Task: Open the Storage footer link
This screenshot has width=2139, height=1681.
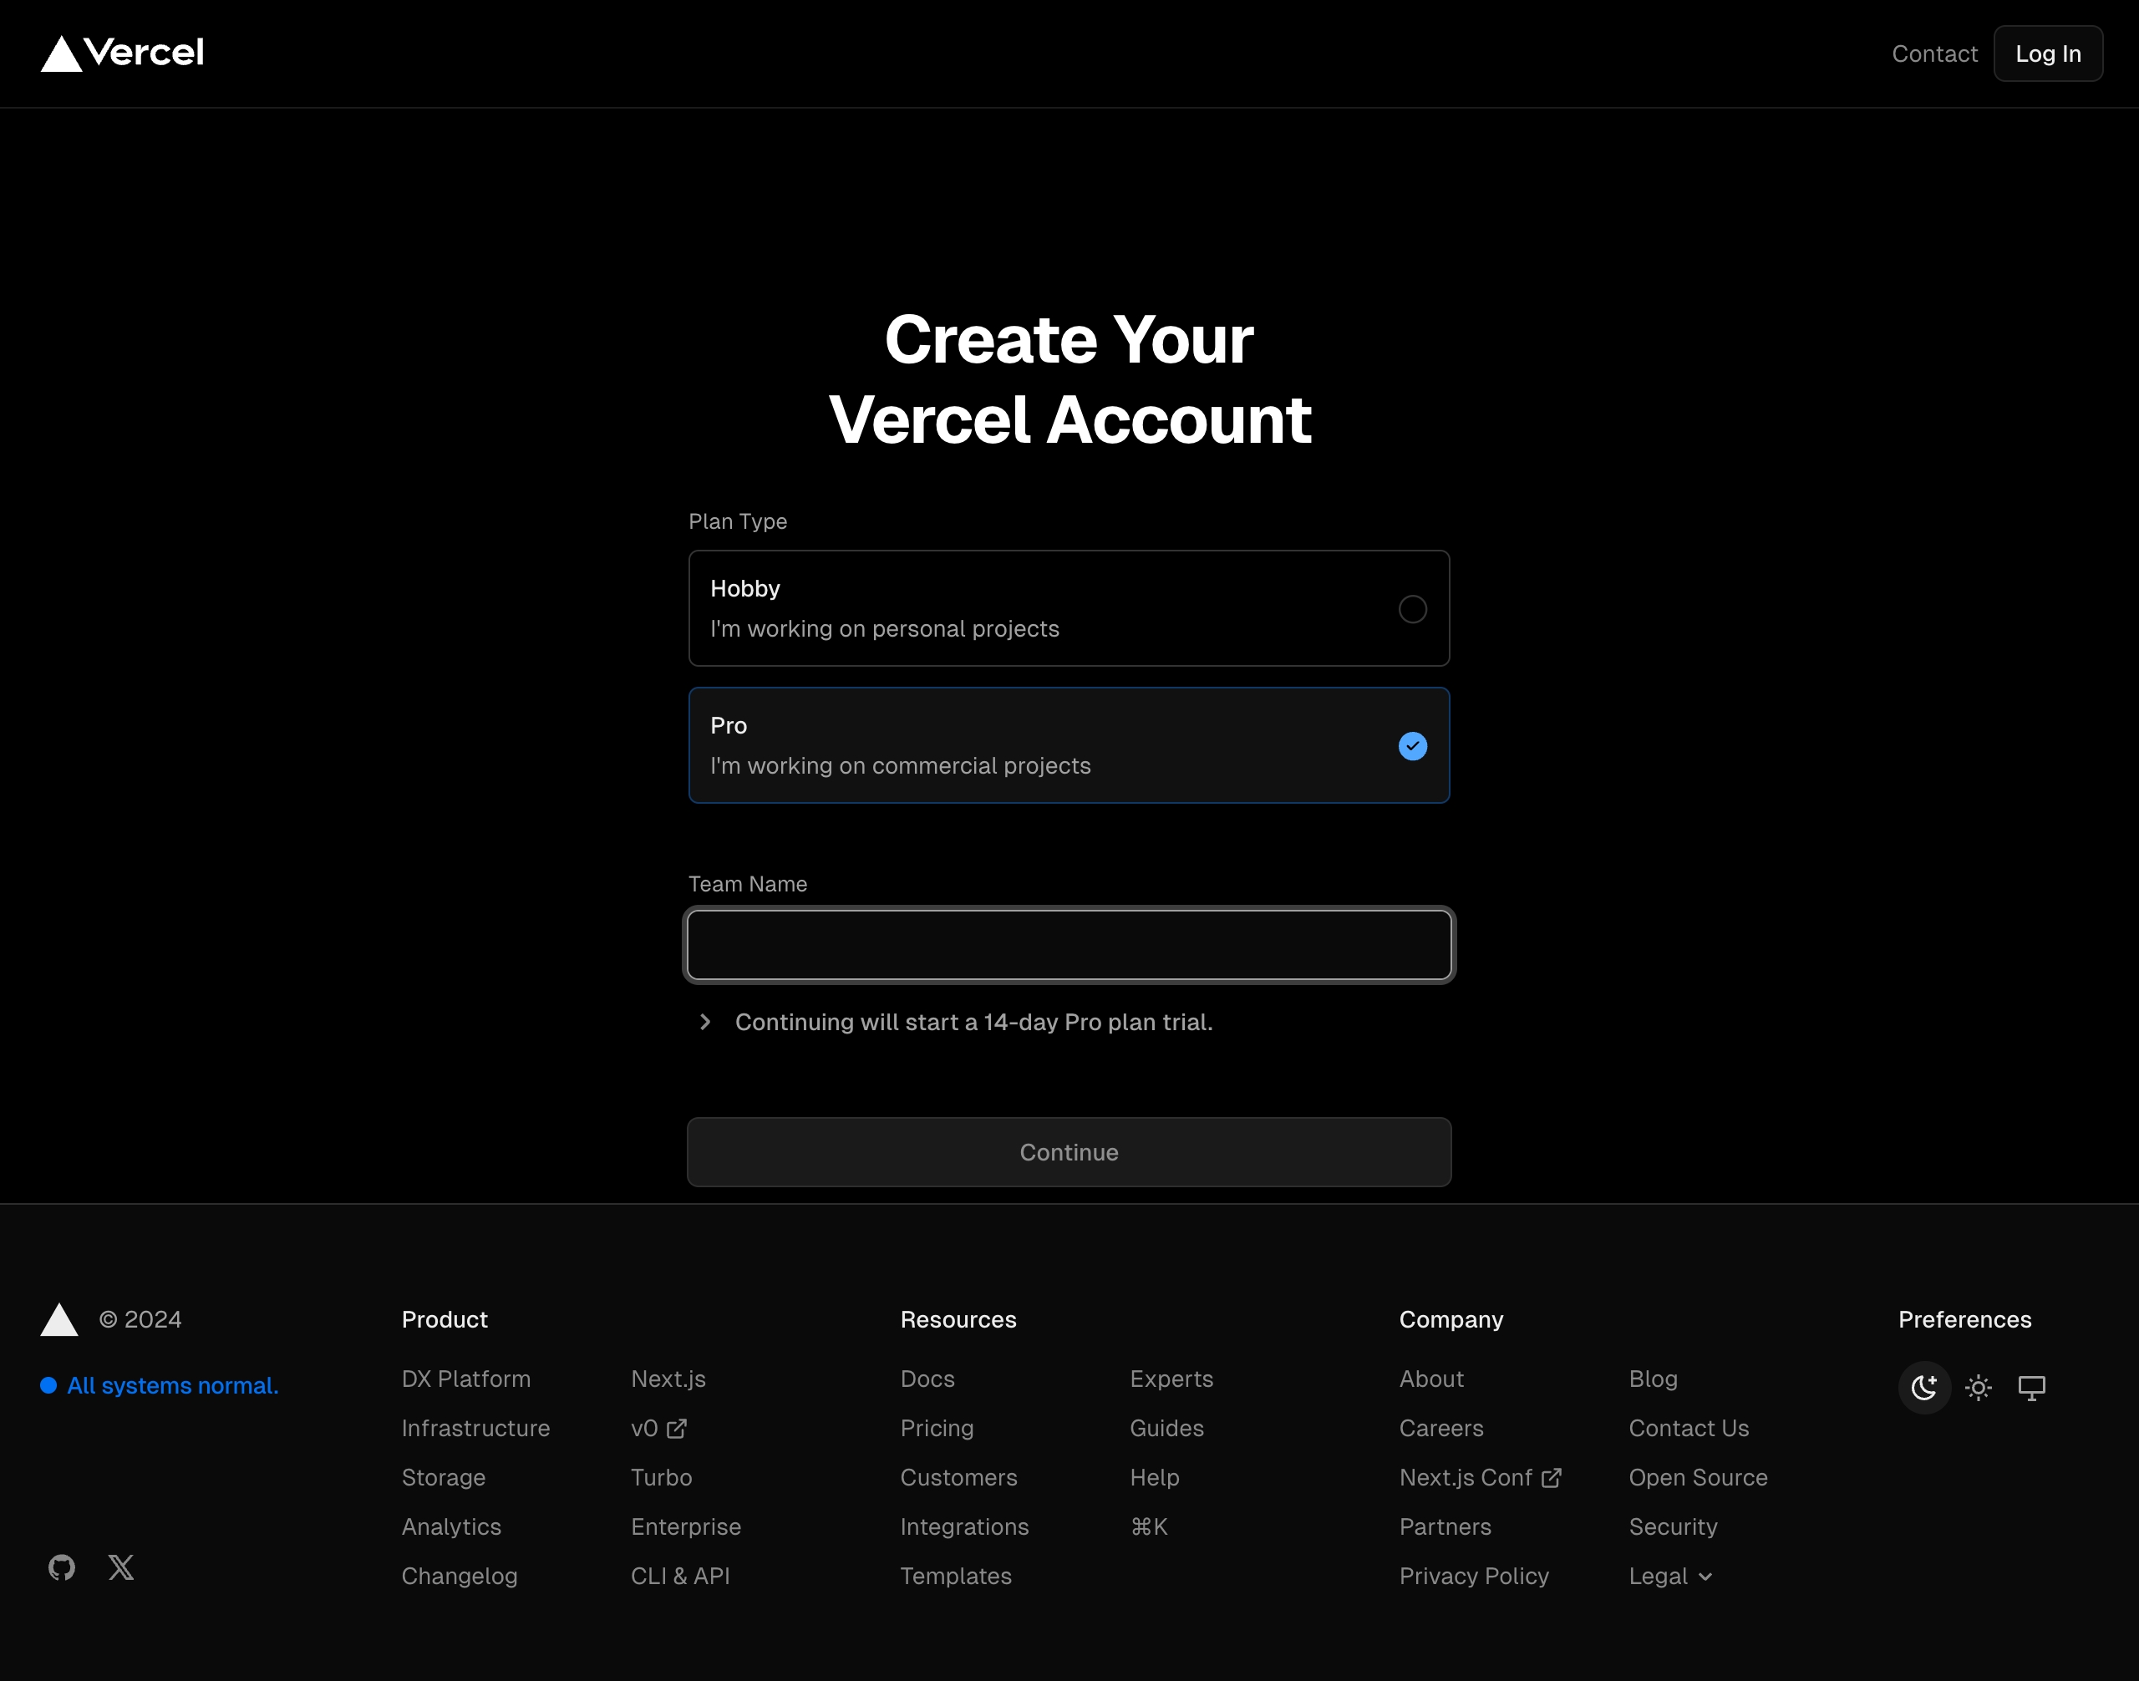Action: 444,1477
